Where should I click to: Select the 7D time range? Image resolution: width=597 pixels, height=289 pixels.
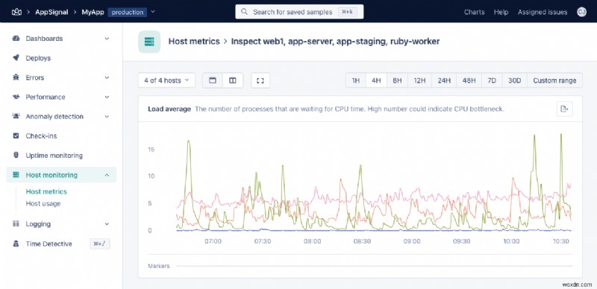point(492,80)
